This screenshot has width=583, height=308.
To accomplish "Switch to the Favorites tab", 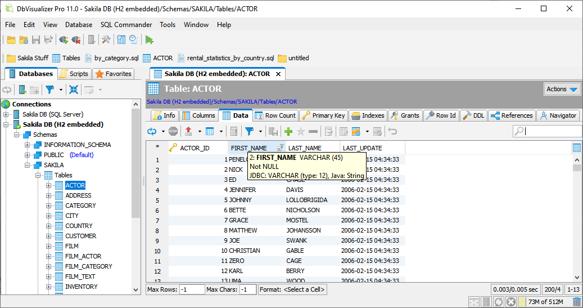I will tap(114, 74).
